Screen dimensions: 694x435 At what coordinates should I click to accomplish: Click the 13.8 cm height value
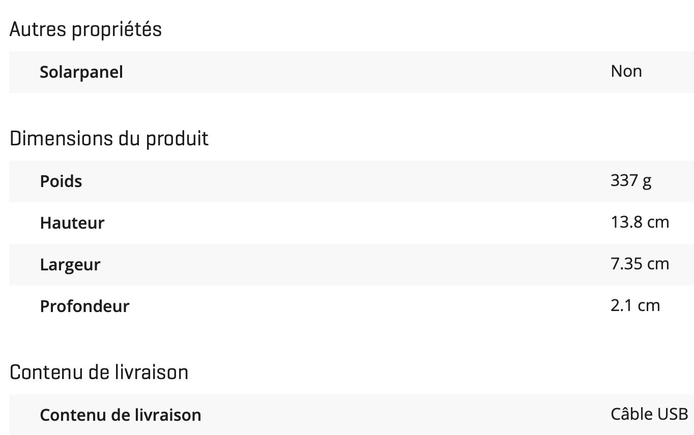pyautogui.click(x=640, y=222)
